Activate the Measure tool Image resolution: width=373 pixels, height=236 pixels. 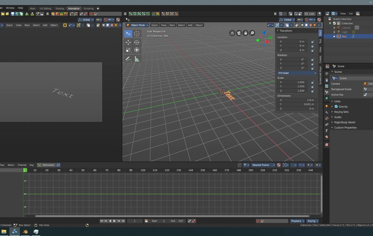pyautogui.click(x=136, y=59)
